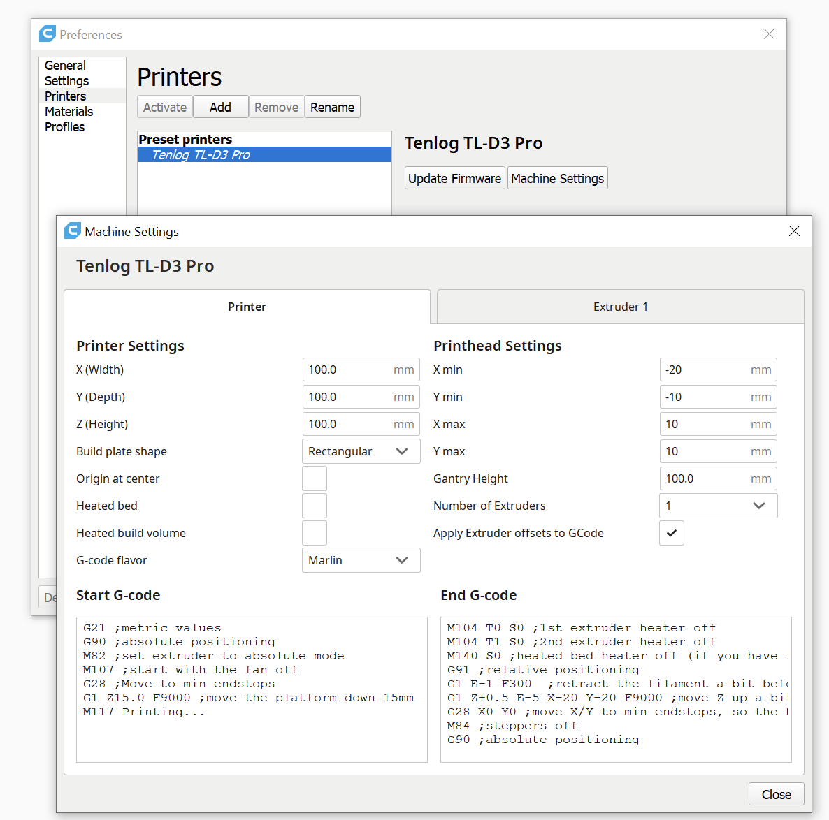This screenshot has width=829, height=820.
Task: Click the Preset printers list header
Action: [x=185, y=139]
